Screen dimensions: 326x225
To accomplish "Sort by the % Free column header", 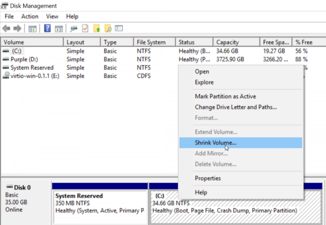I will (309, 42).
